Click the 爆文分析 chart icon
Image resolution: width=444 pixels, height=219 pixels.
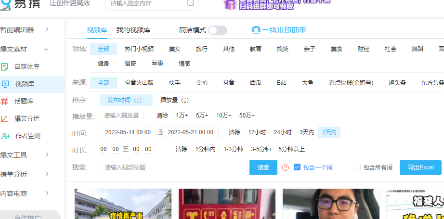tap(4, 118)
